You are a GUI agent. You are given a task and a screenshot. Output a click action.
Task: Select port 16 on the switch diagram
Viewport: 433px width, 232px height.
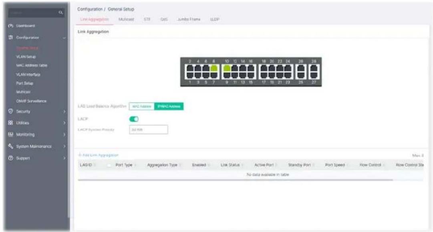(251, 68)
